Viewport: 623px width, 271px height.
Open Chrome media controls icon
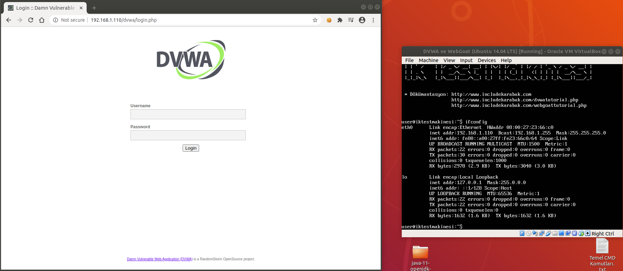[351, 20]
